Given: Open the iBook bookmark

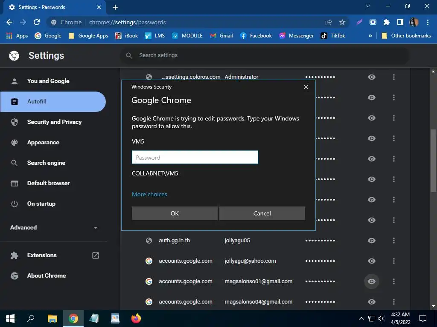Looking at the screenshot, I should 126,36.
